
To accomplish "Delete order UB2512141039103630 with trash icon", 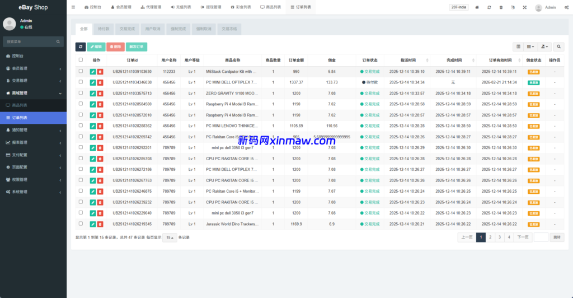I will click(100, 72).
